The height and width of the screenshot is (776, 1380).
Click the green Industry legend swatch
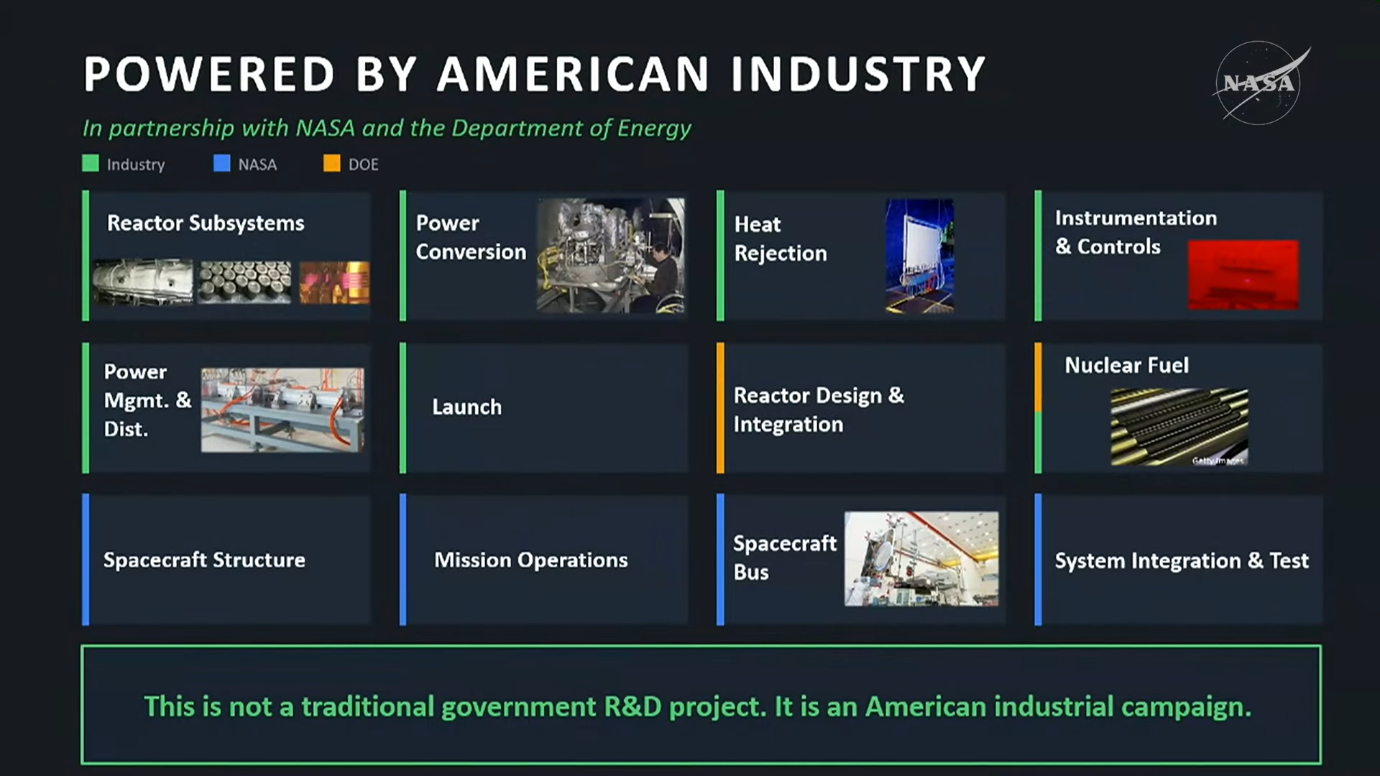(91, 164)
